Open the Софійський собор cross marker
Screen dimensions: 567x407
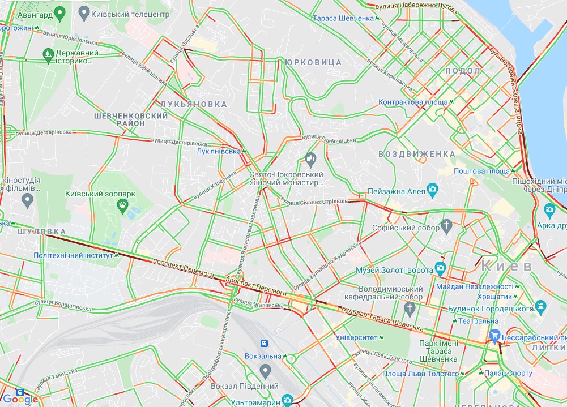(446, 226)
